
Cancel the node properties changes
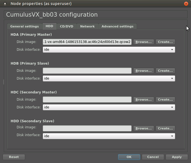tap(153, 157)
